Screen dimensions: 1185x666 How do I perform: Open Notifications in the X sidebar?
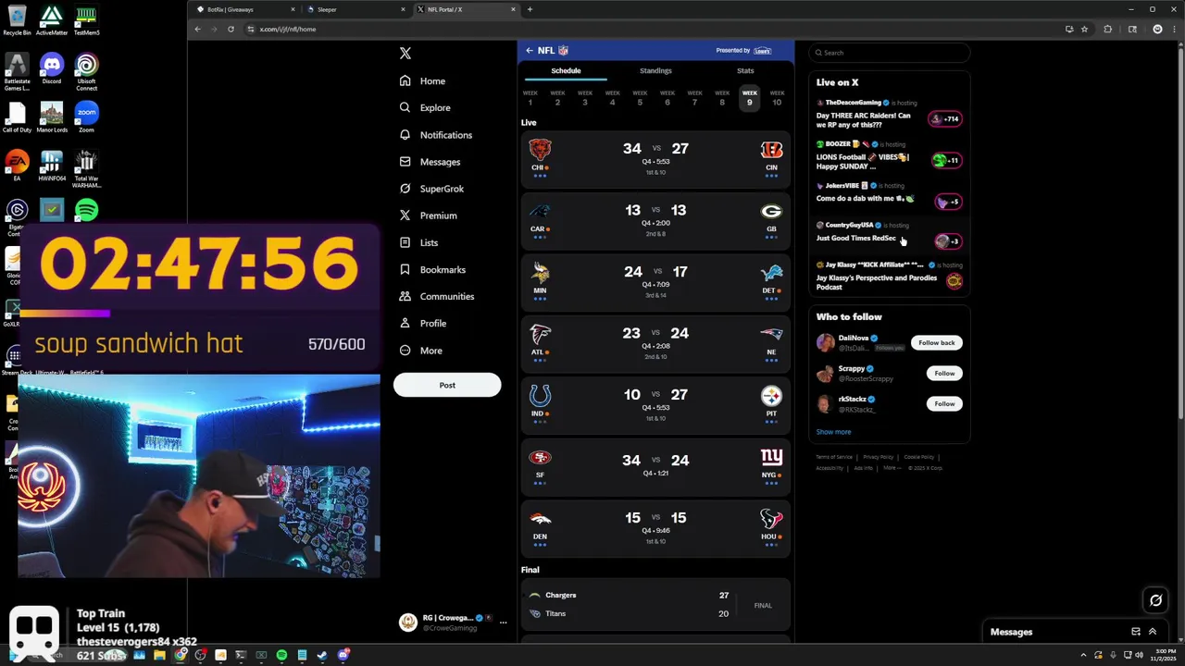tap(435, 135)
